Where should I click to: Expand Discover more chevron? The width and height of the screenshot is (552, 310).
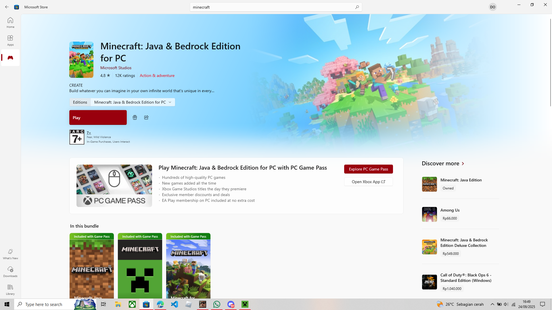point(463,164)
